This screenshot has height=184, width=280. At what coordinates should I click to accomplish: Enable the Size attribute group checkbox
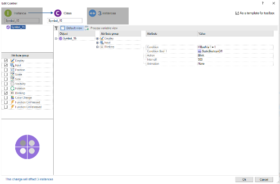(x=6, y=79)
